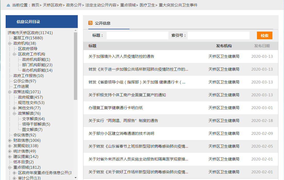
Task: Collapse the 重点领域(1812) tree node
Action: pyautogui.click(x=10, y=168)
